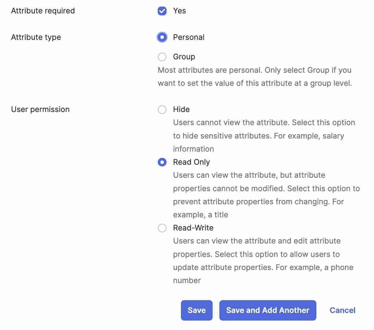Cancel the attribute form

(342, 310)
